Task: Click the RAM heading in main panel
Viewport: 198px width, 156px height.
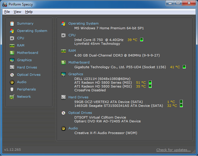Action: coord(72,51)
